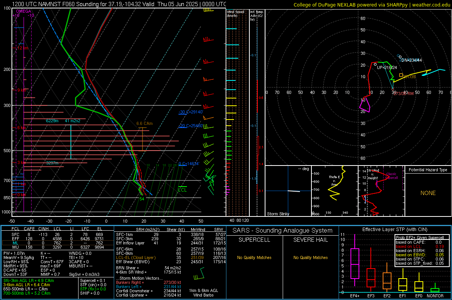Click No Quality Matches under SEVERE HAIL

point(310,257)
